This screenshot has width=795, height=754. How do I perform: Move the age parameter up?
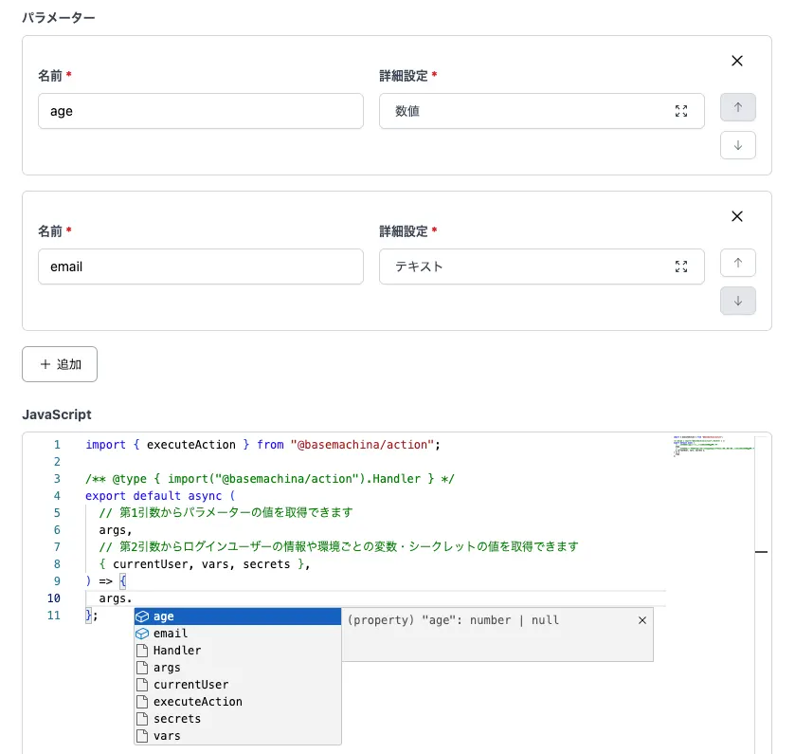[x=738, y=107]
